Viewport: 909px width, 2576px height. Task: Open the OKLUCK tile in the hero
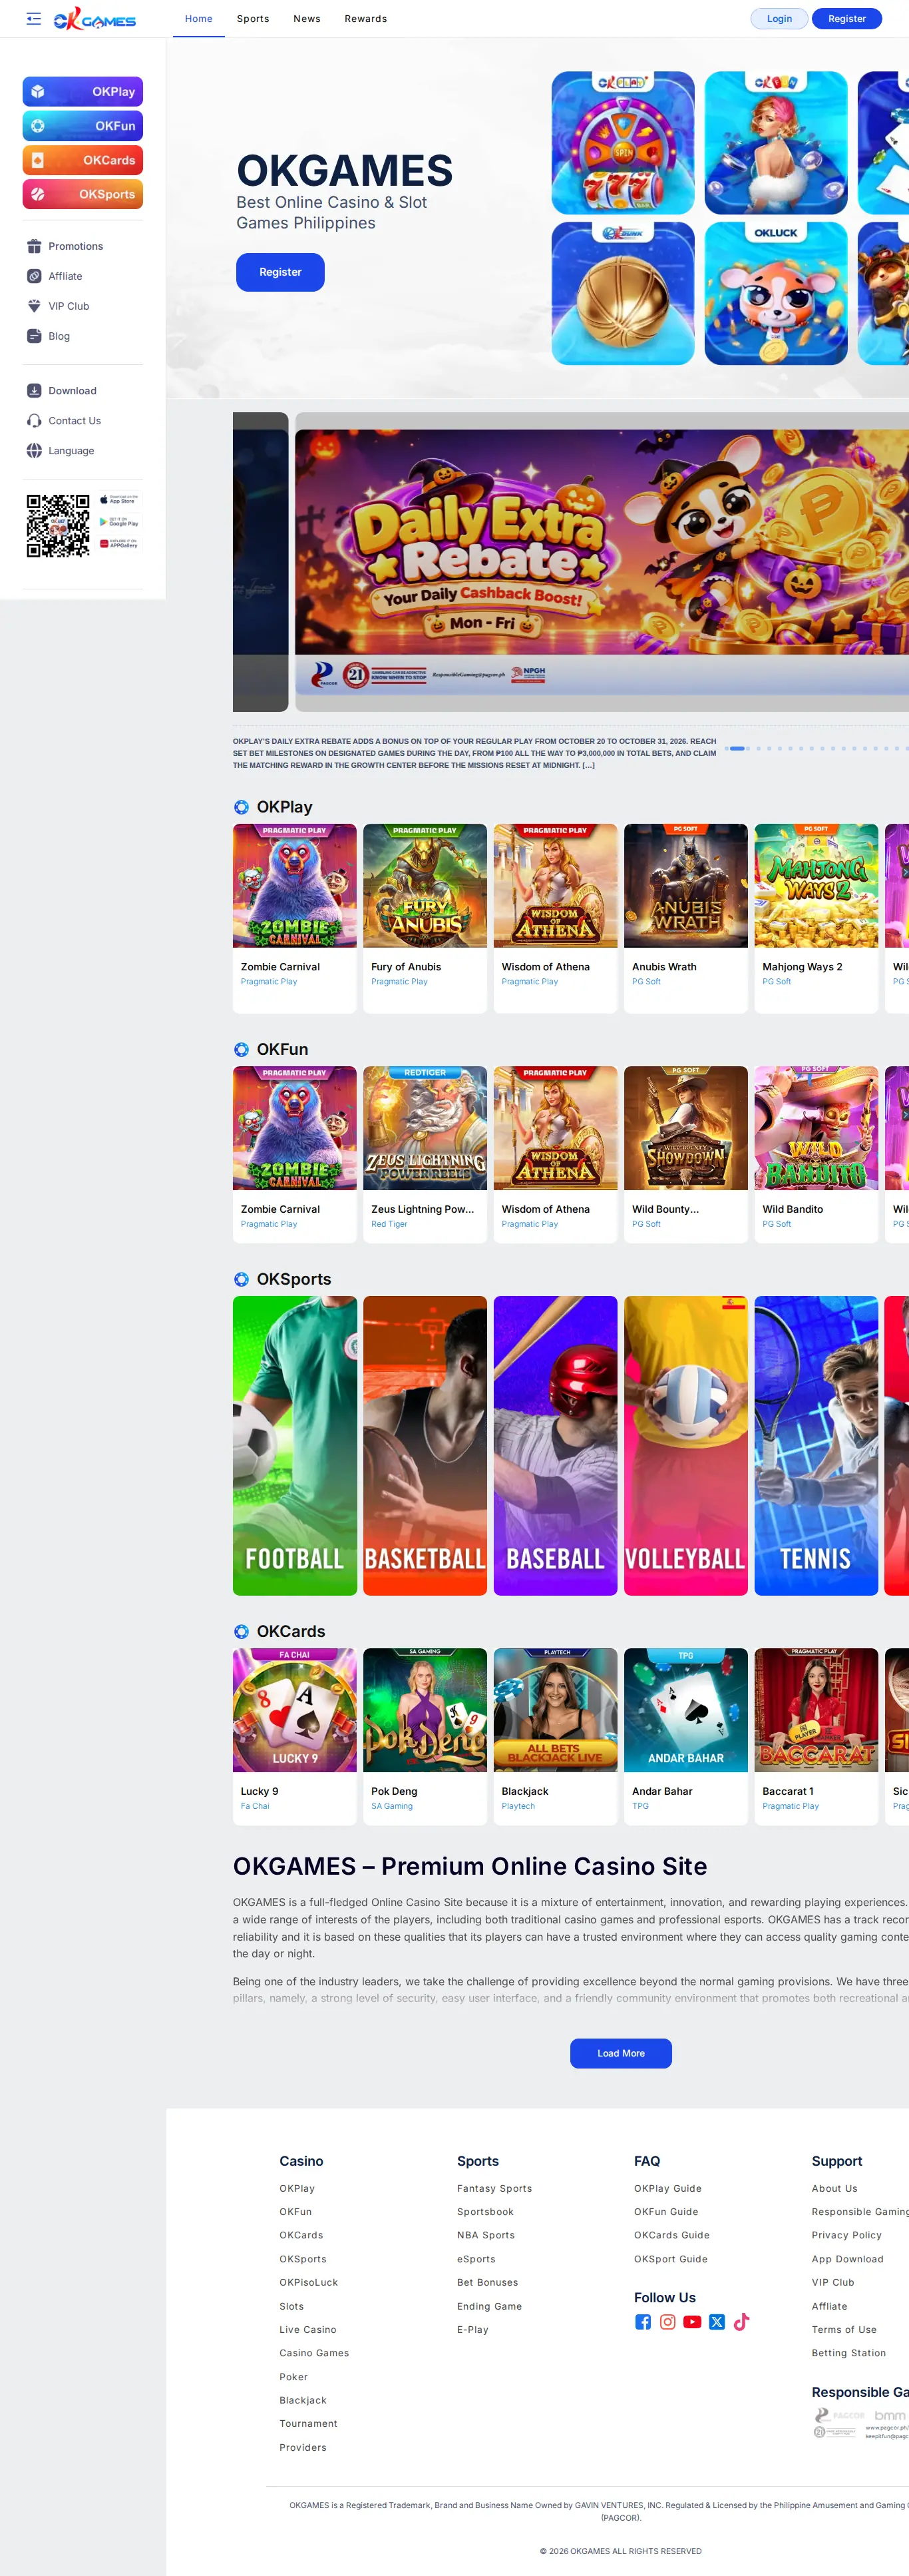(x=776, y=293)
